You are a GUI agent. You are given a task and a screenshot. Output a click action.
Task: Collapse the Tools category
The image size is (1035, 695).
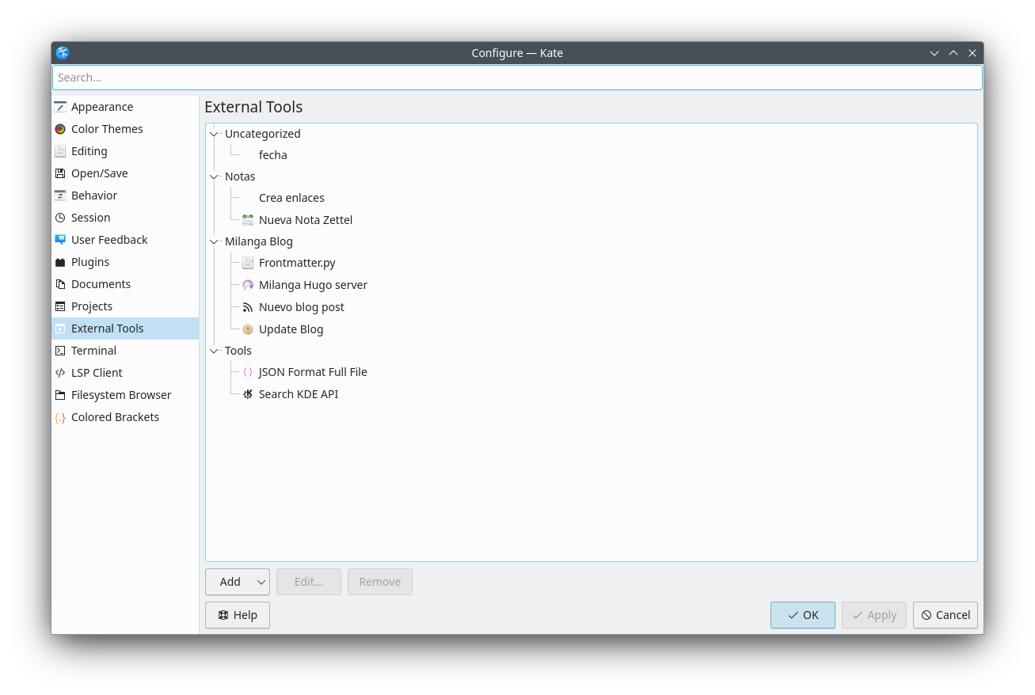214,351
